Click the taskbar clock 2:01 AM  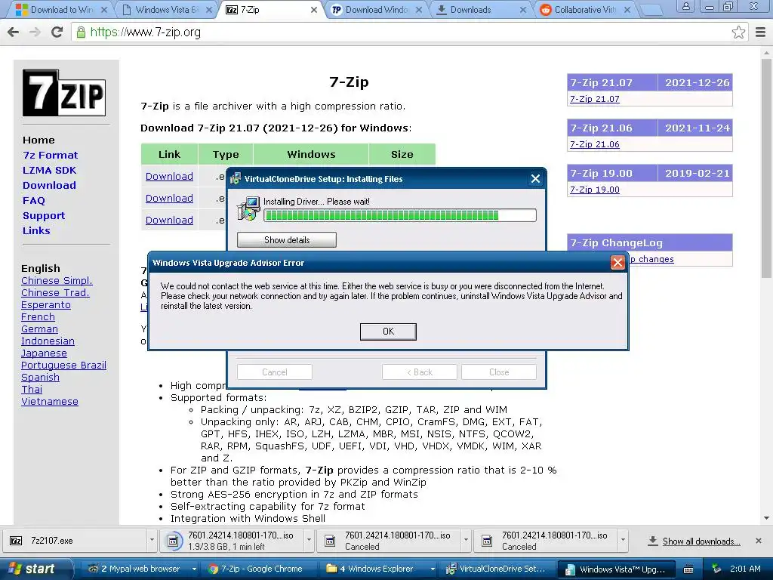(x=745, y=569)
